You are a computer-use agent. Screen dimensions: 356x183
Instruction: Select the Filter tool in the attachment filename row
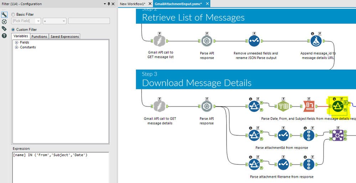[x=254, y=164]
